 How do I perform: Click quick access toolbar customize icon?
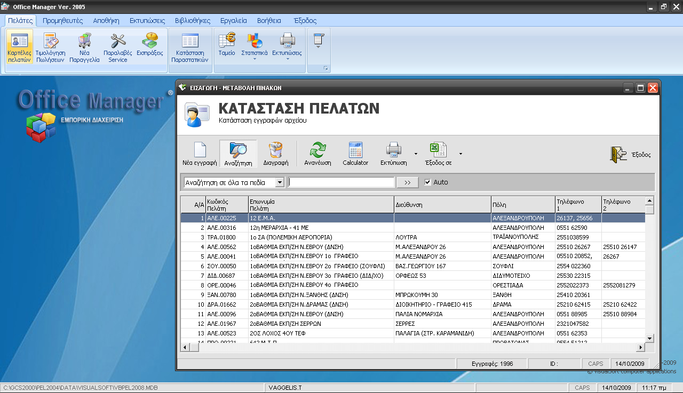[x=319, y=41]
